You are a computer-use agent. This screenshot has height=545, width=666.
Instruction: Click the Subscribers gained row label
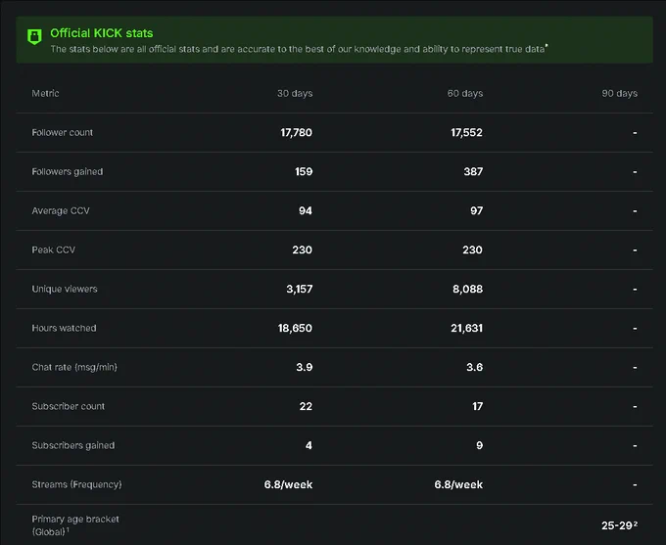pyautogui.click(x=73, y=445)
